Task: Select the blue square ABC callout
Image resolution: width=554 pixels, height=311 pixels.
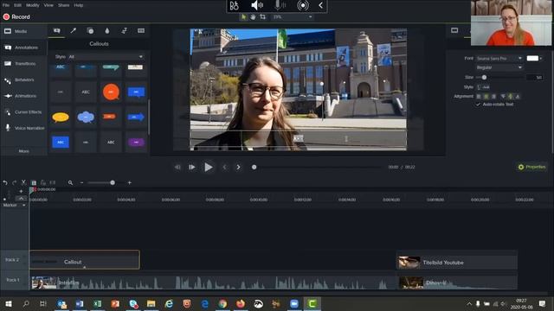Action: 61,142
